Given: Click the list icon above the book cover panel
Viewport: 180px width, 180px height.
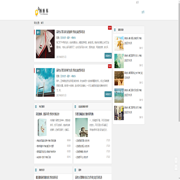Looking at the screenshot, I should coord(35,106).
